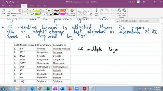Viewport: 163px width, 91px height.
Task: Click the 'Cyanido or cyano' table cell
Action: click(62, 49)
